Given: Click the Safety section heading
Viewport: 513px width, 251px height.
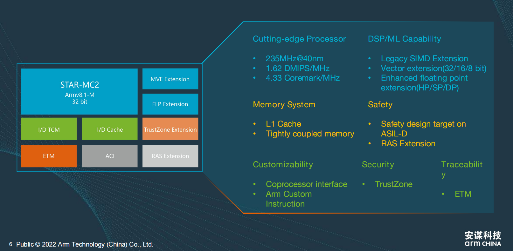Looking at the screenshot, I should (380, 104).
